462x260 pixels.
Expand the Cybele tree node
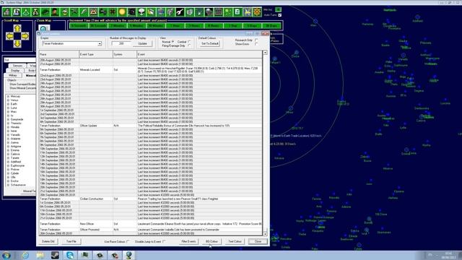pos(8,173)
